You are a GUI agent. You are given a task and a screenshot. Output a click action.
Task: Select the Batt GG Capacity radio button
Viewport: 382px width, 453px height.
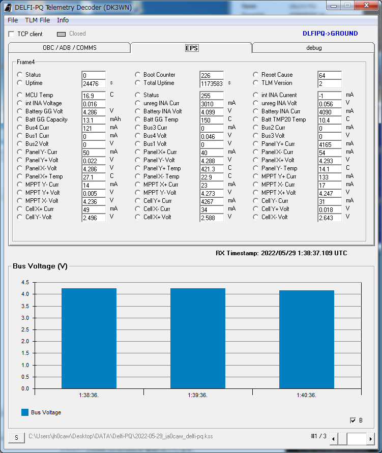19,119
